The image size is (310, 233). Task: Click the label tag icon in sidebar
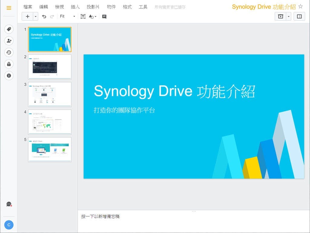coord(9,29)
